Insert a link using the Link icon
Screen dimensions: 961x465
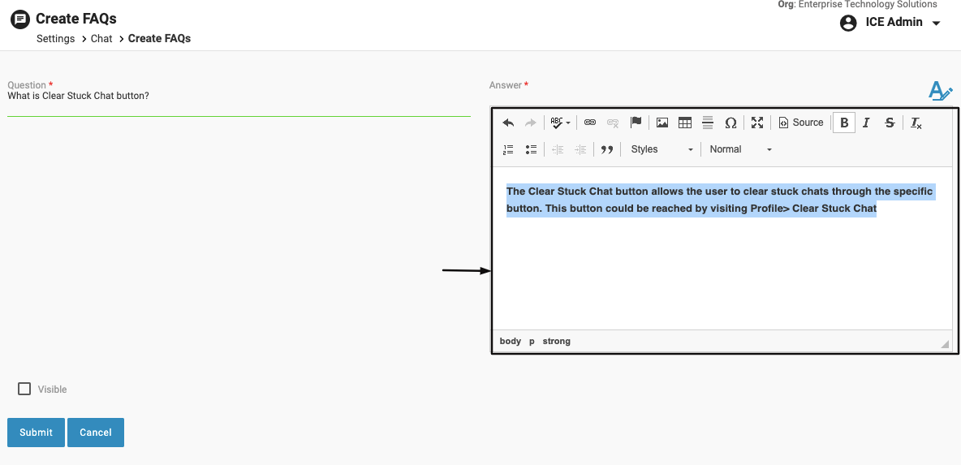(590, 123)
